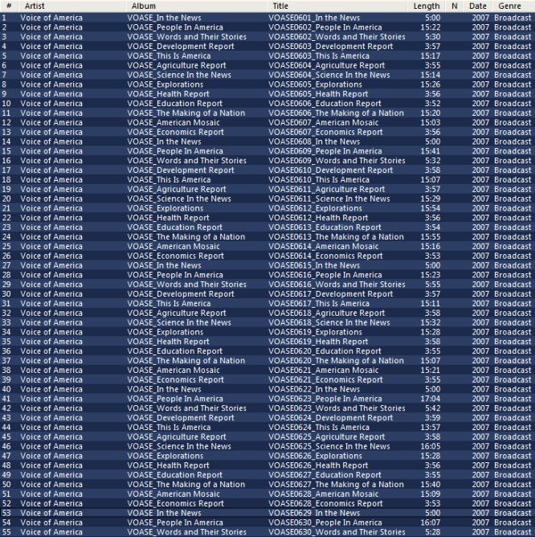The height and width of the screenshot is (537, 535).
Task: Sort by the Date column header
Action: pos(478,6)
